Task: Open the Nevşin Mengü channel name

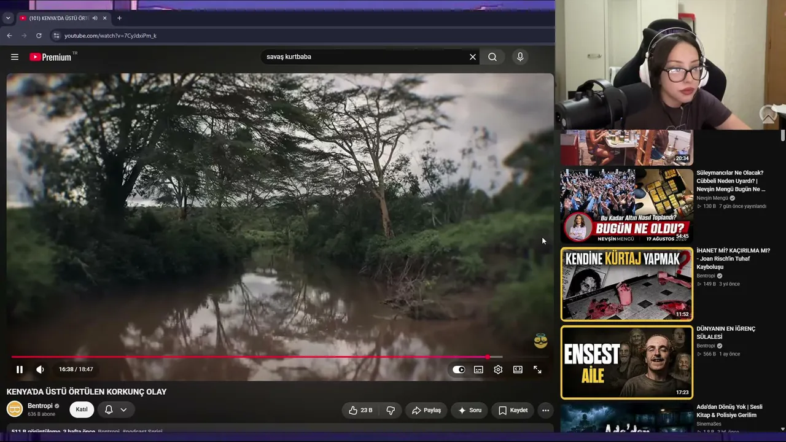Action: tap(712, 198)
